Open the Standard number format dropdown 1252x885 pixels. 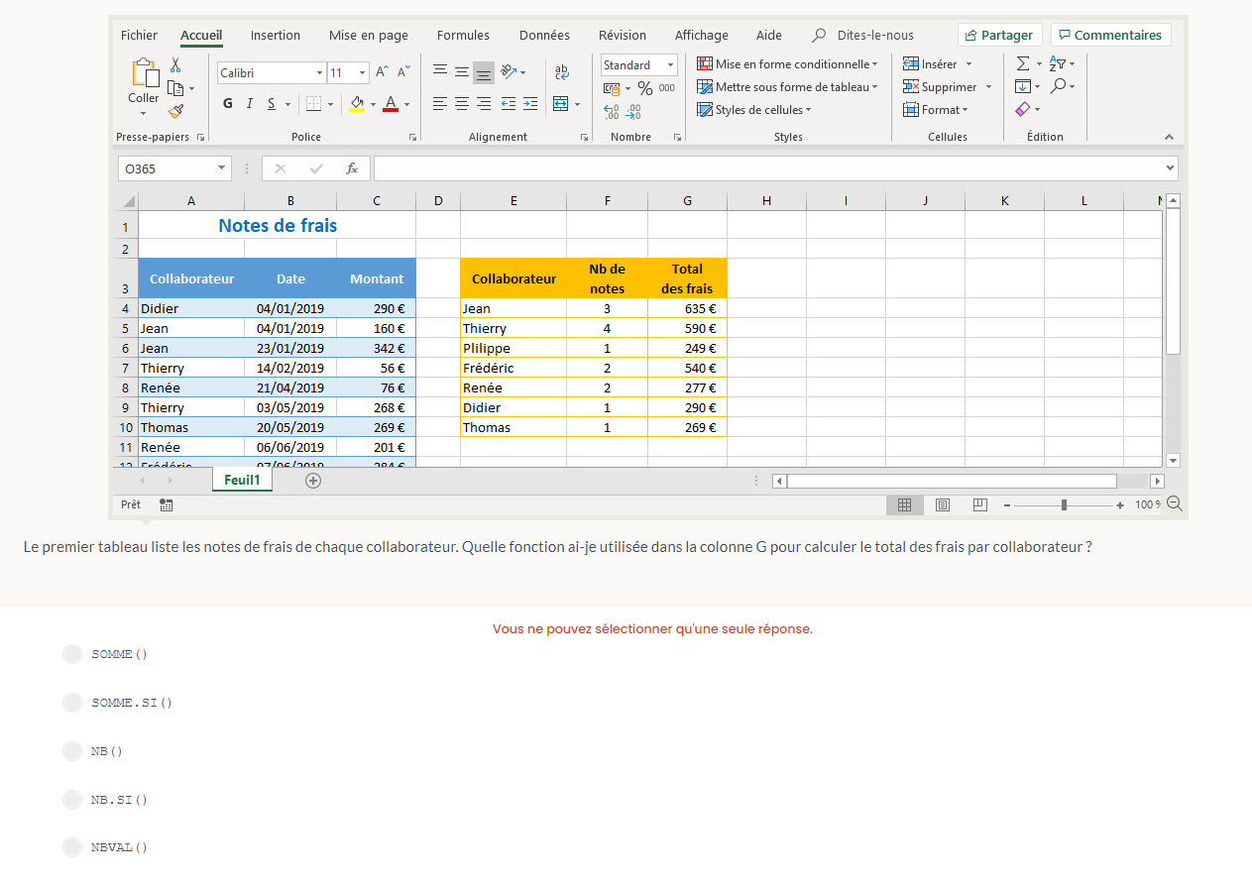point(671,65)
